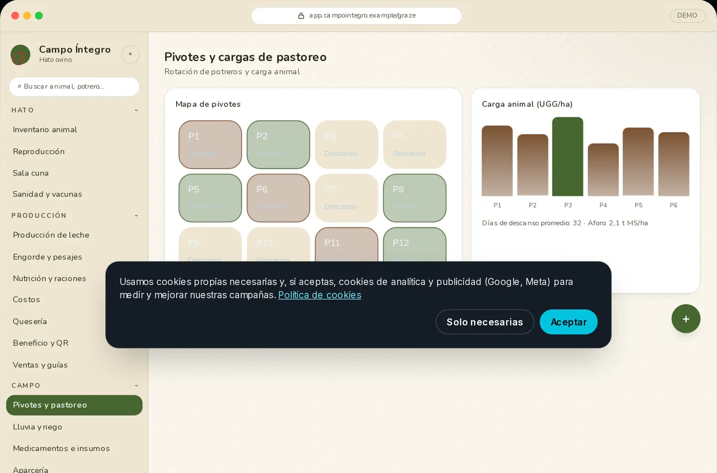This screenshot has width=717, height=473.
Task: Select pivot P1 tile
Action: tap(210, 145)
